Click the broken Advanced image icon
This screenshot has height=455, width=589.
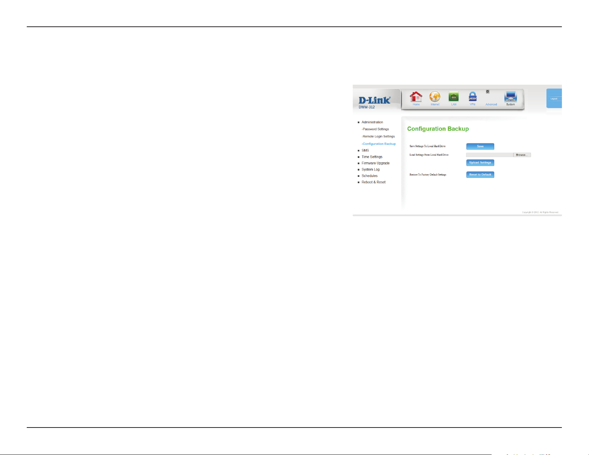488,92
